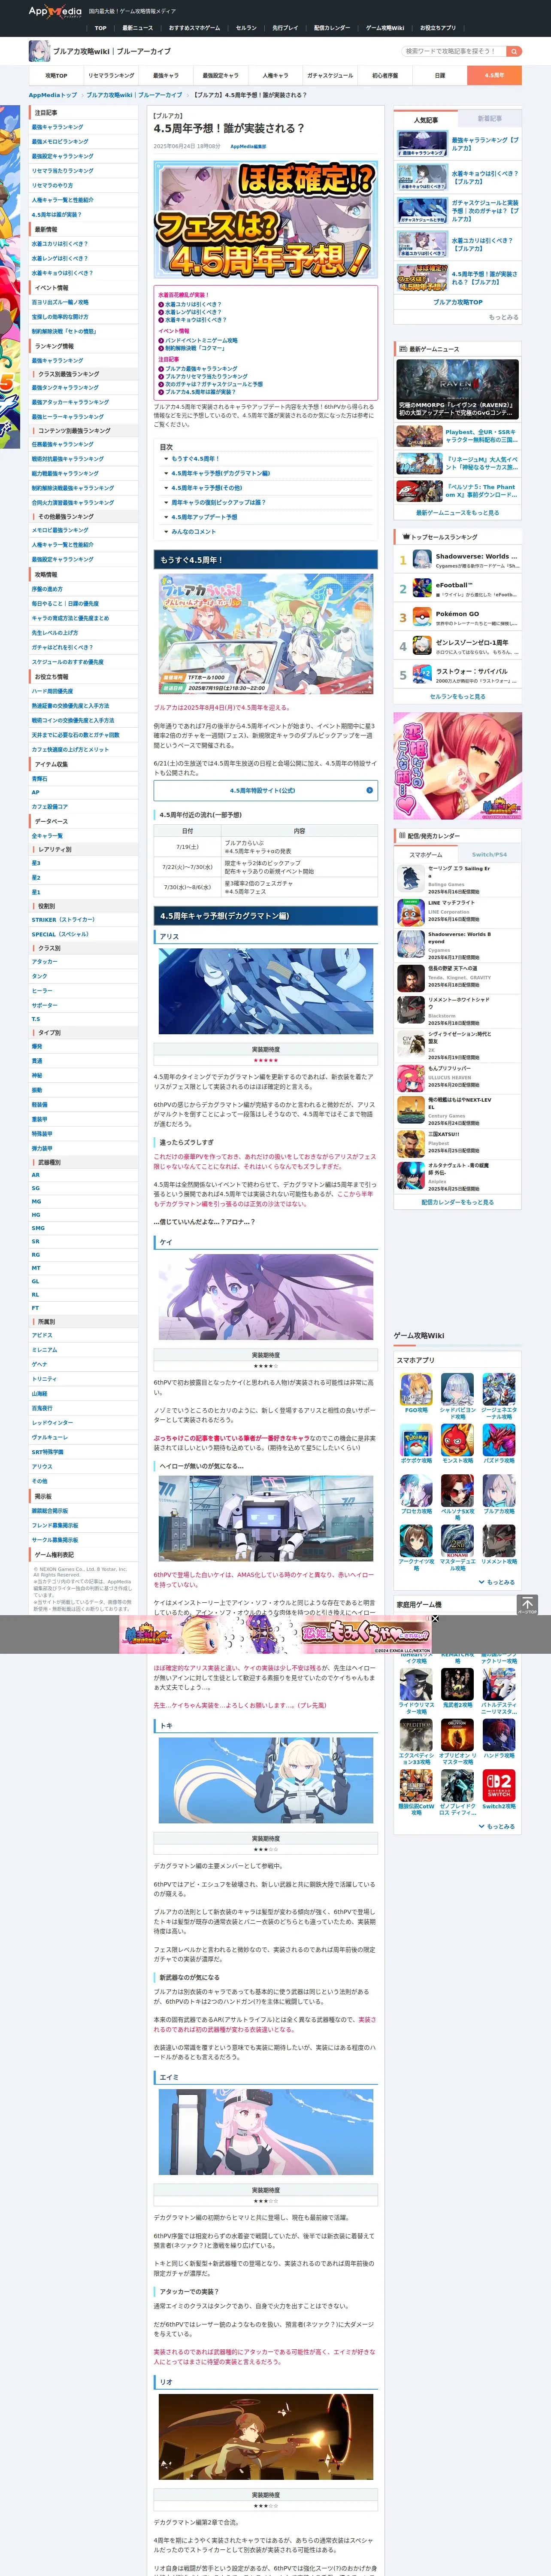Viewport: 551px width, 2576px height.
Task: Open the RAVEN2 news thumbnail
Action: 458,389
